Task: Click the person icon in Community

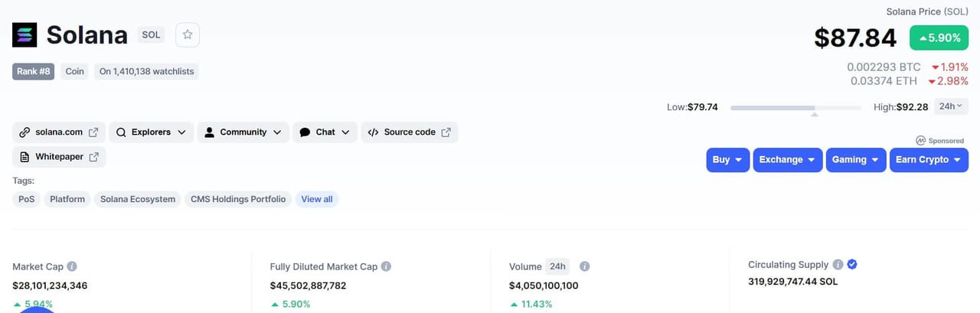Action: [x=209, y=132]
